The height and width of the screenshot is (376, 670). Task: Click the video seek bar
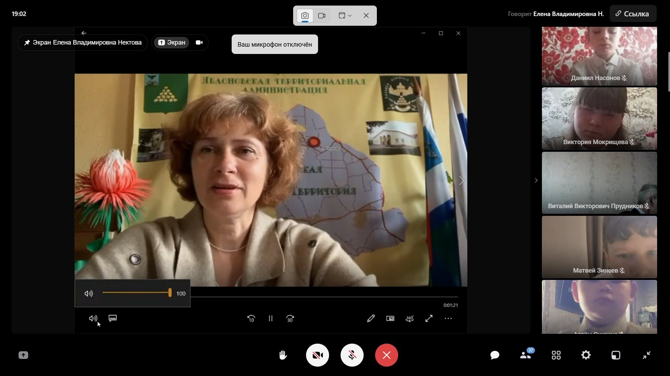325,297
